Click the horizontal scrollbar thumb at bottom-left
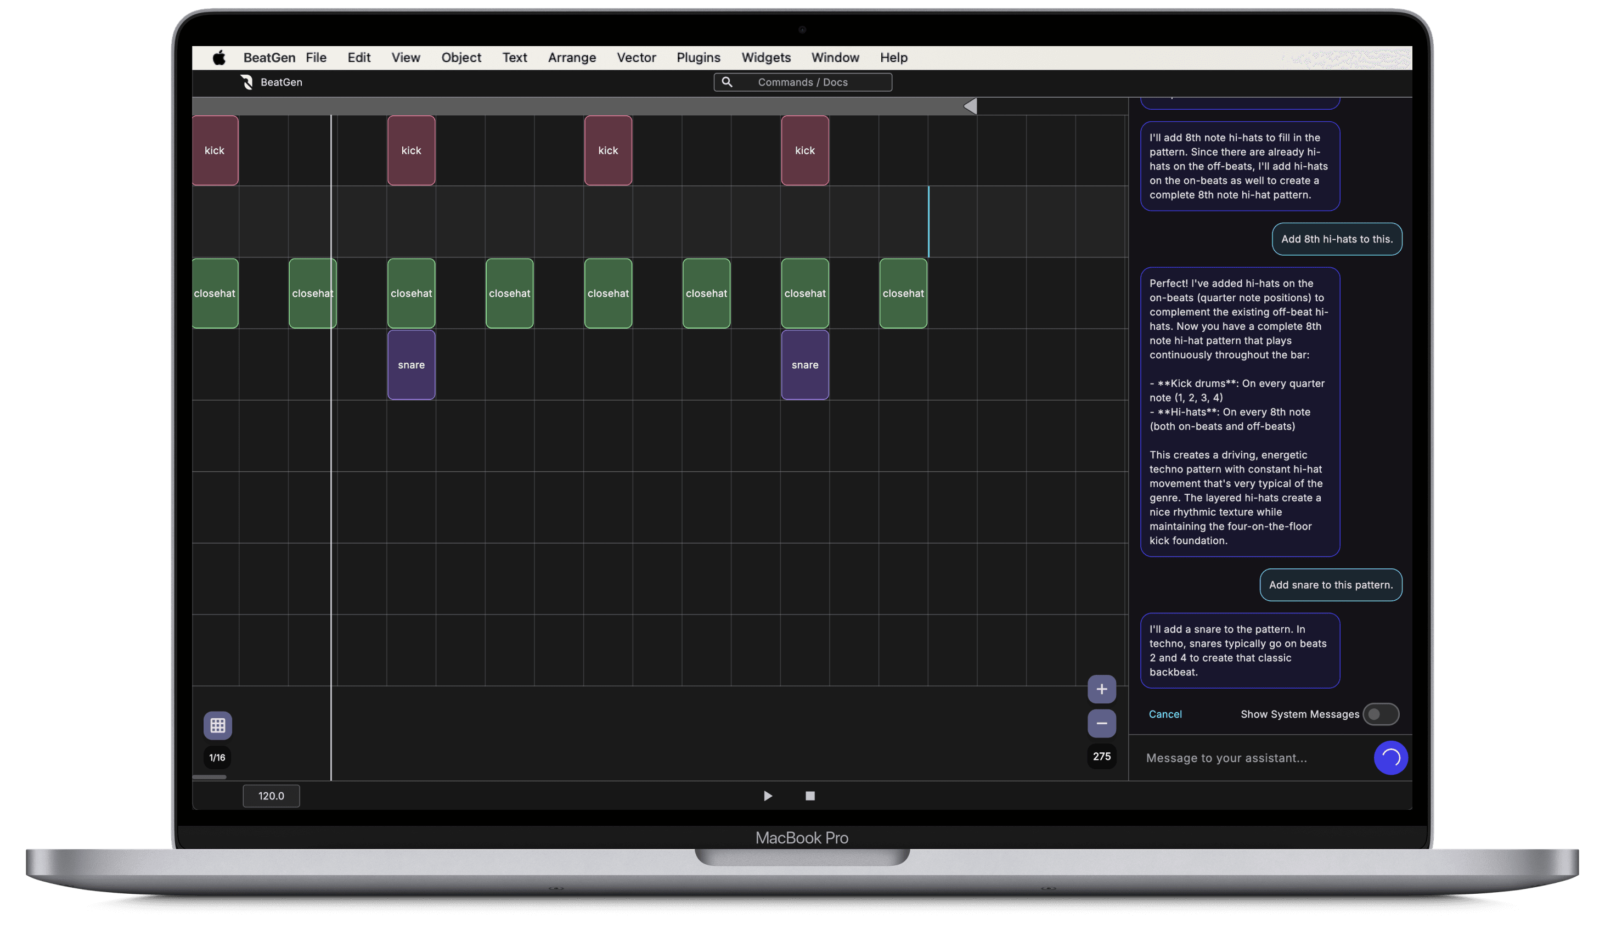Screen dimensions: 1605x930 (x=210, y=776)
